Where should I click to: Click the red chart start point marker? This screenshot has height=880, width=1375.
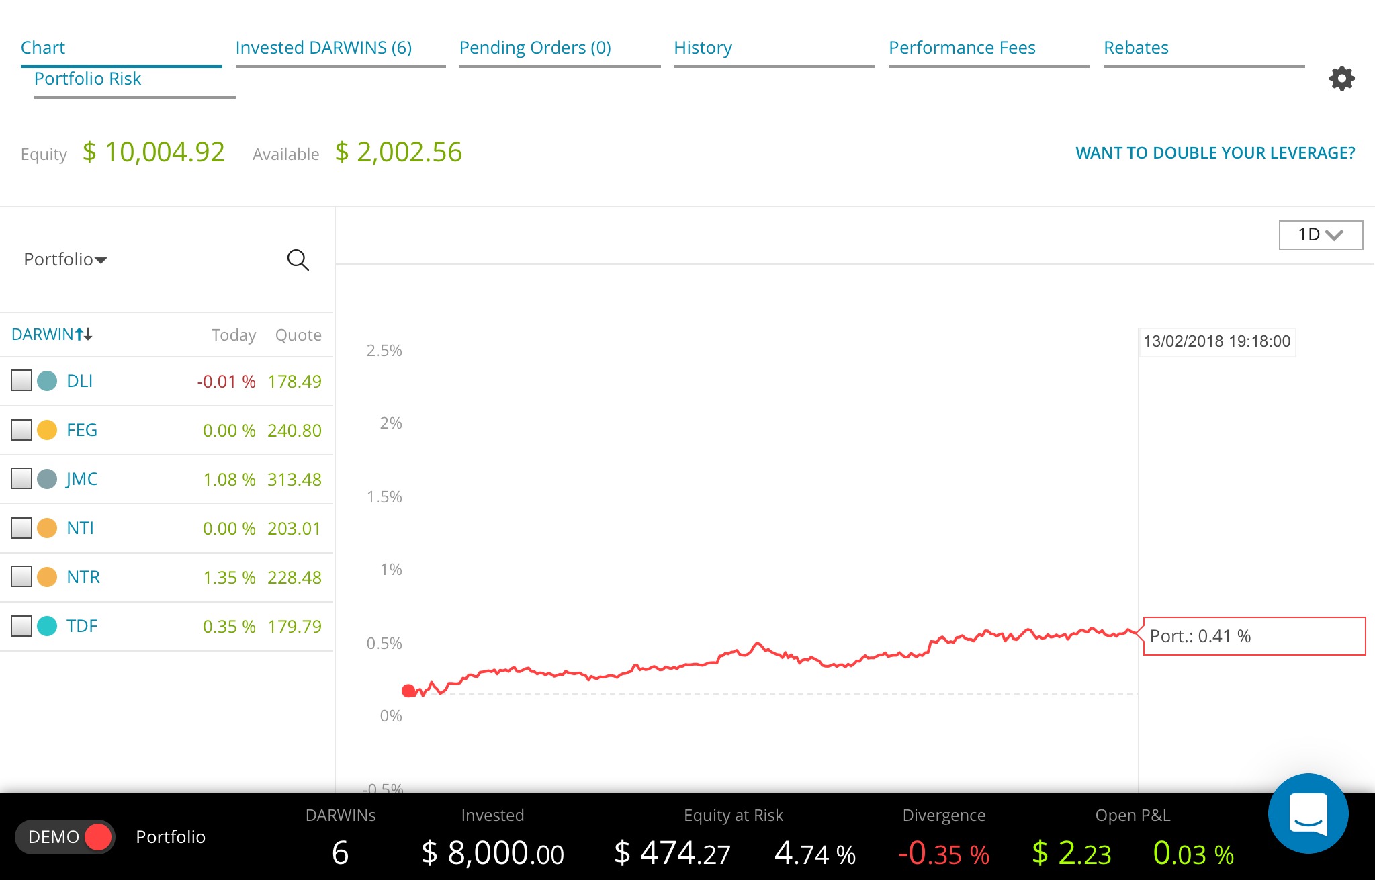point(408,691)
